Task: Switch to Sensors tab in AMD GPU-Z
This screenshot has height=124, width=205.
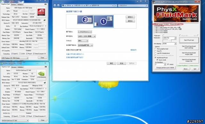Action: tap(13, 4)
